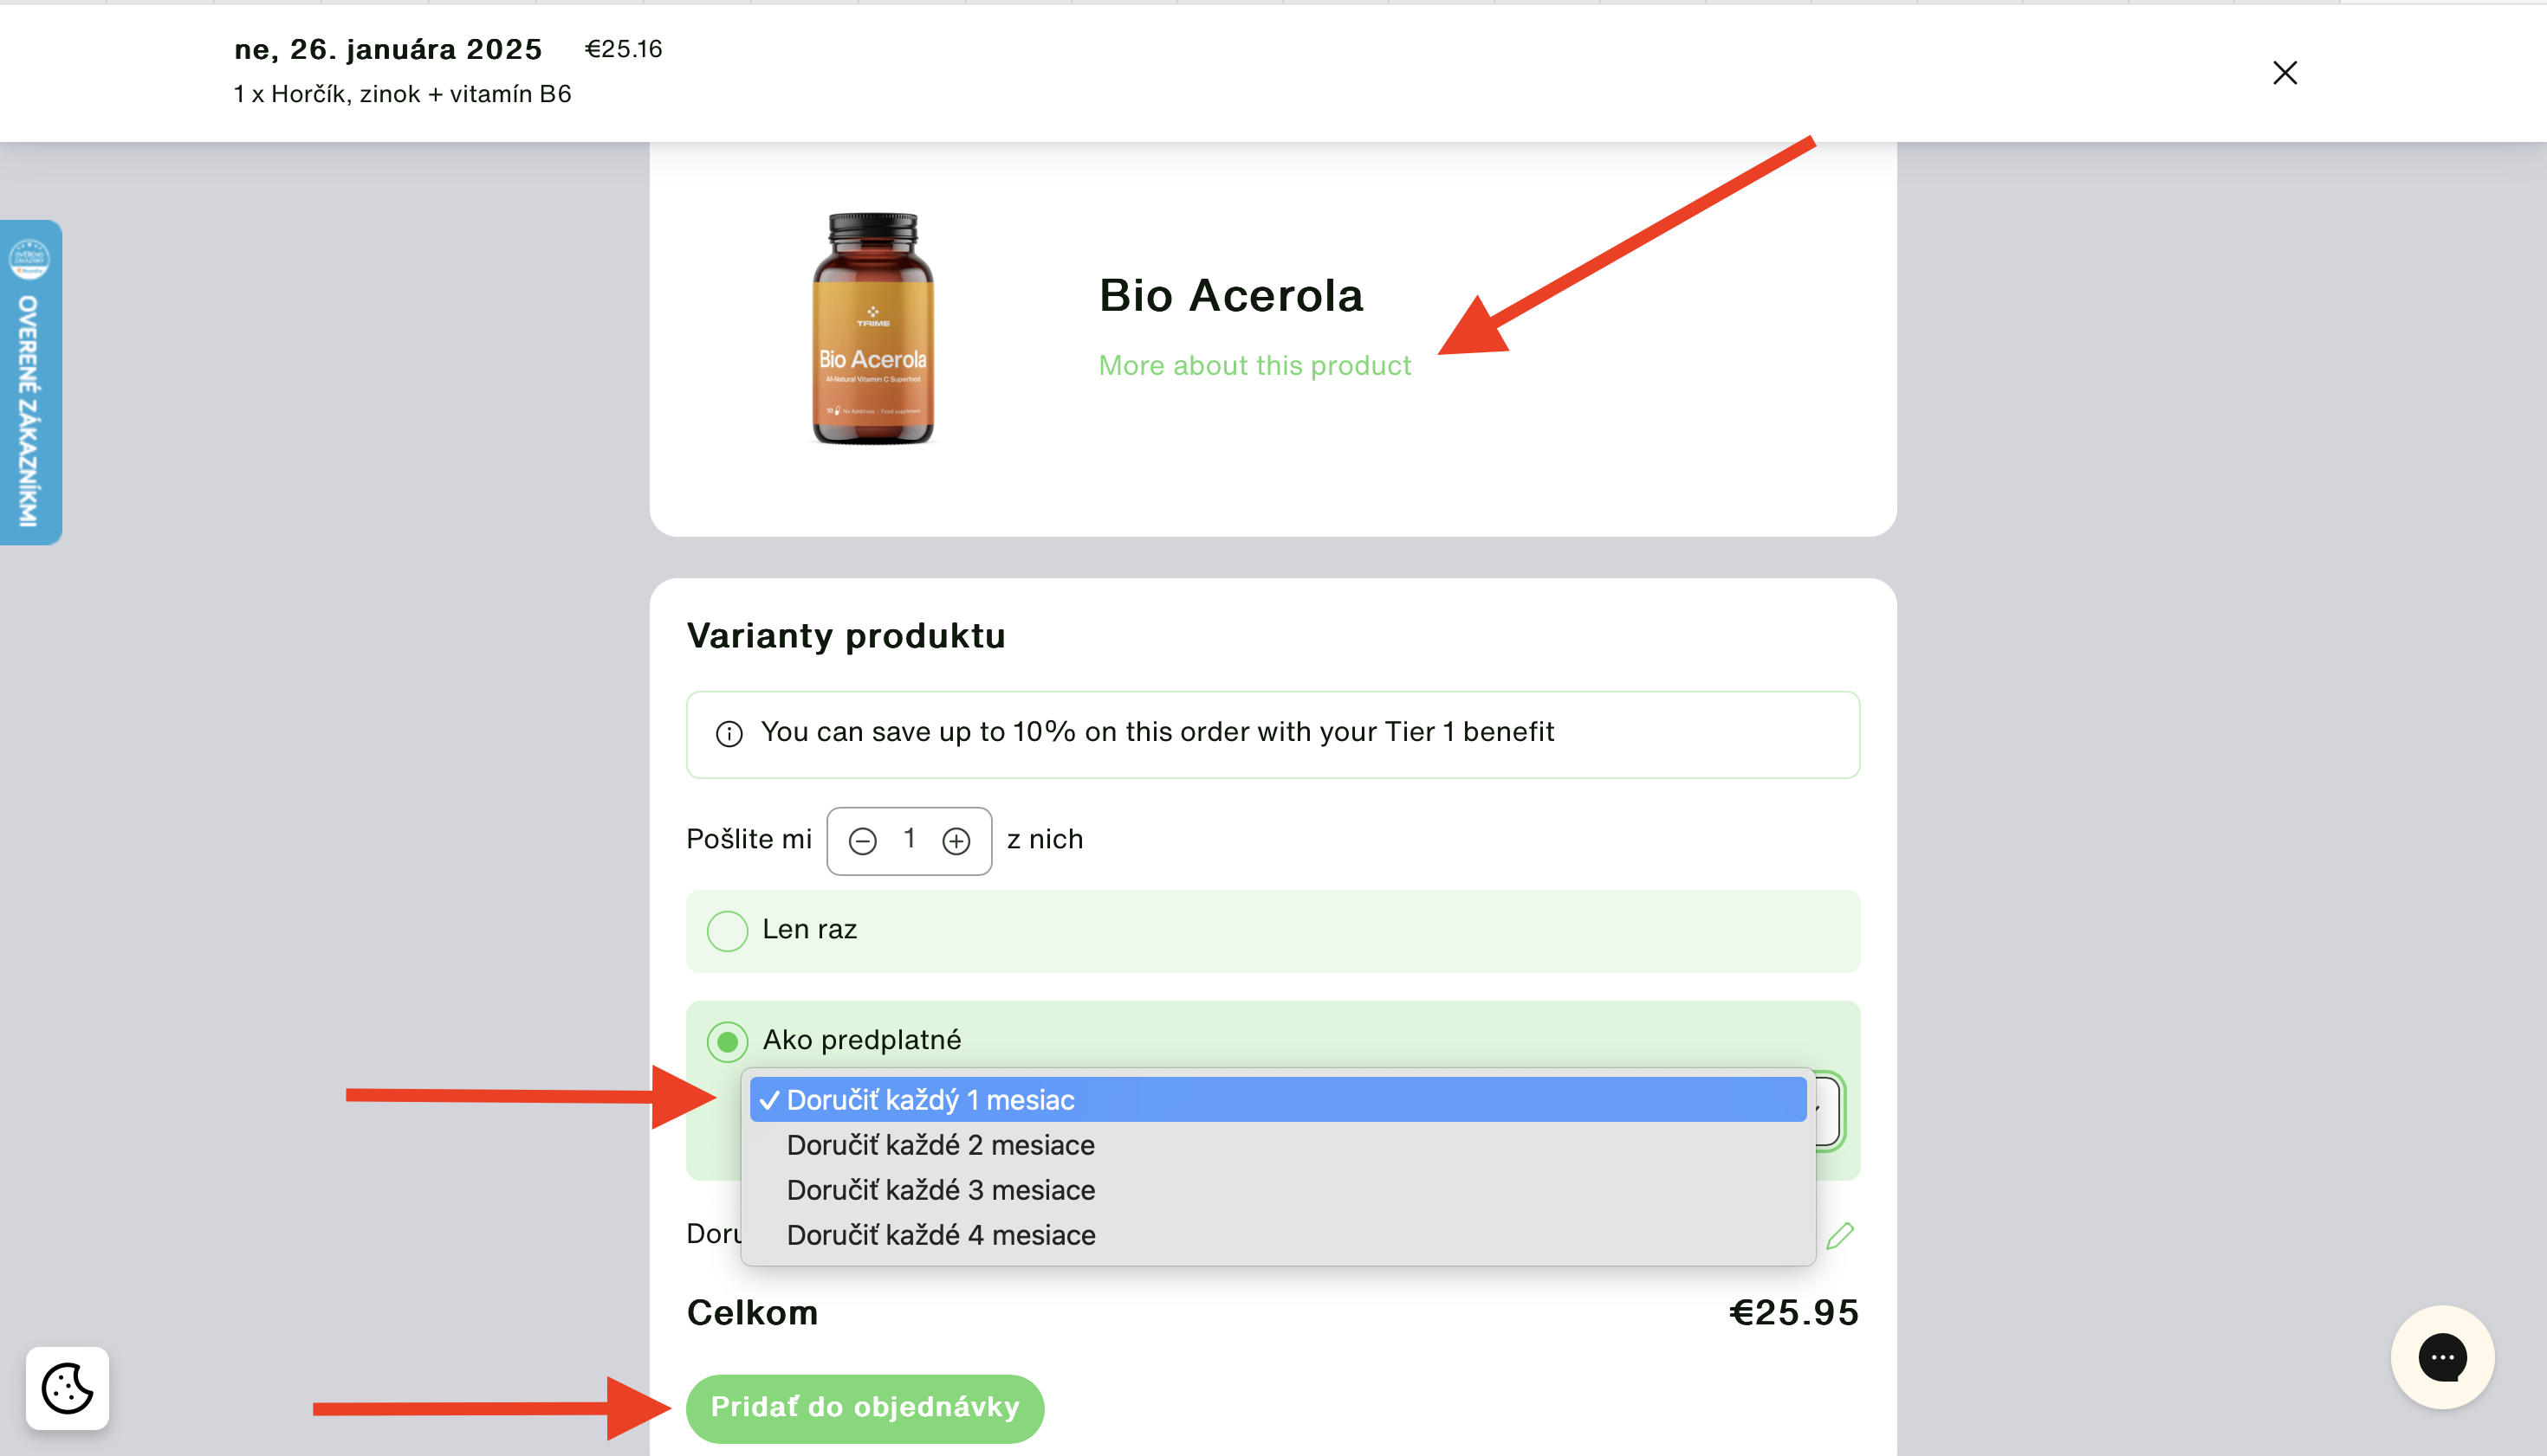This screenshot has width=2547, height=1456.
Task: Click the Tier 1 benefit savings notice
Action: click(1273, 735)
